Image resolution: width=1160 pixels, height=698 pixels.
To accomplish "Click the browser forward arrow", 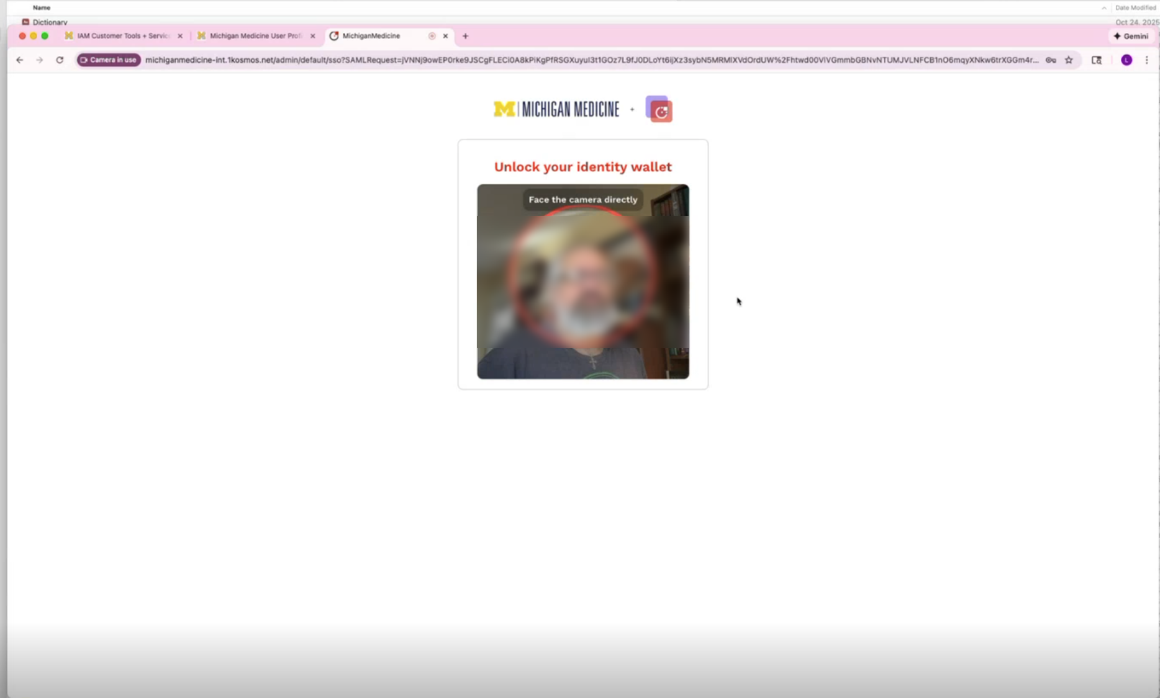I will coord(40,60).
